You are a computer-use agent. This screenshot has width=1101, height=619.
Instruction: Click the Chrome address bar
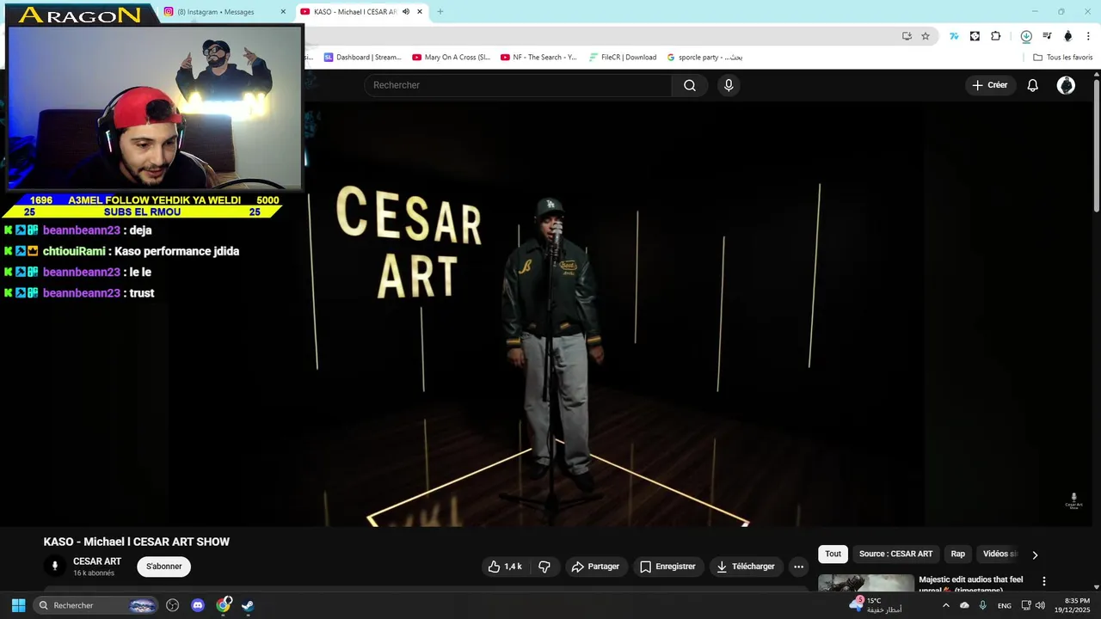pos(602,36)
